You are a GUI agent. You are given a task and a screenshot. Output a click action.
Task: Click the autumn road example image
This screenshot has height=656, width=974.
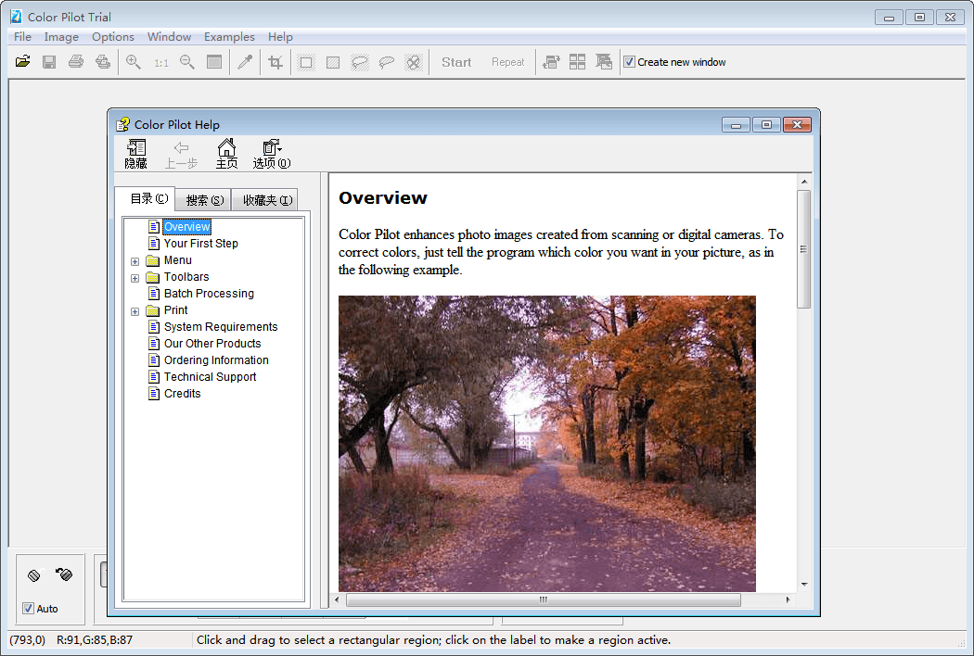tap(547, 443)
